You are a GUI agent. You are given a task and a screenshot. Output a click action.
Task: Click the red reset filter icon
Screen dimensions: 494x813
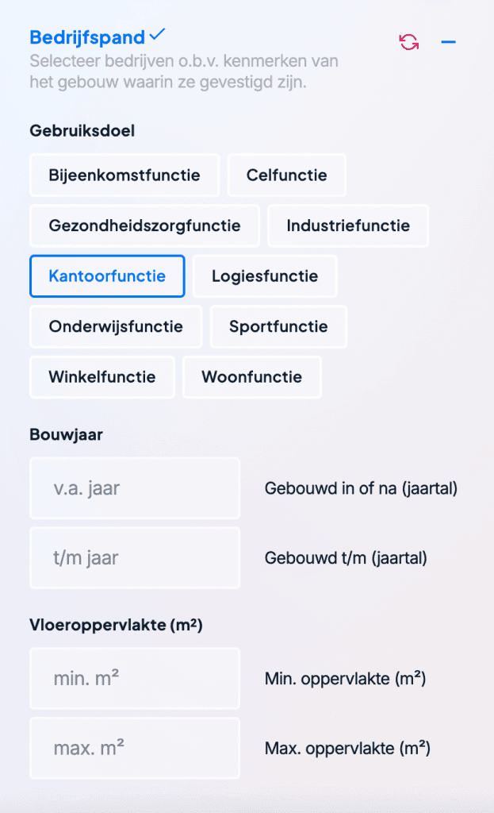(409, 42)
